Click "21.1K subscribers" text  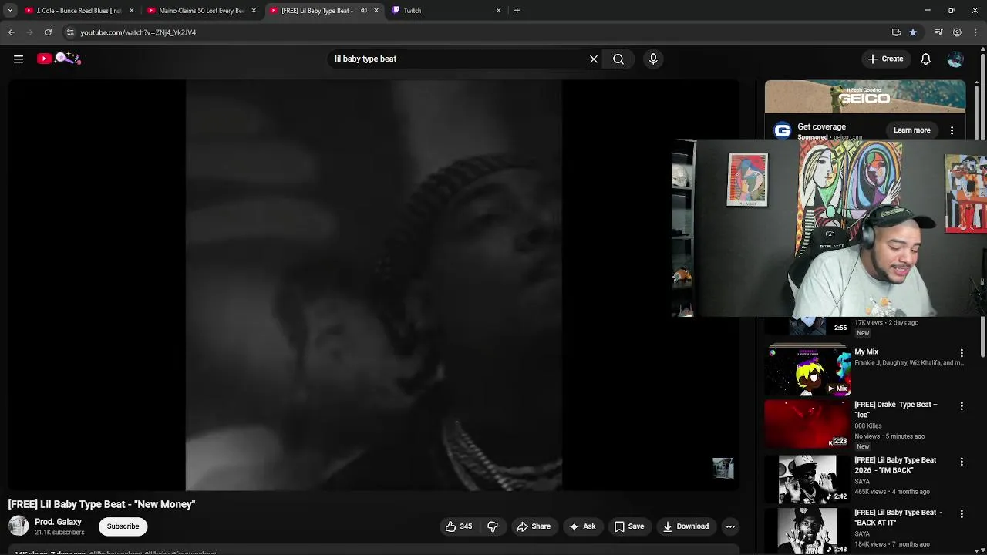pos(59,533)
